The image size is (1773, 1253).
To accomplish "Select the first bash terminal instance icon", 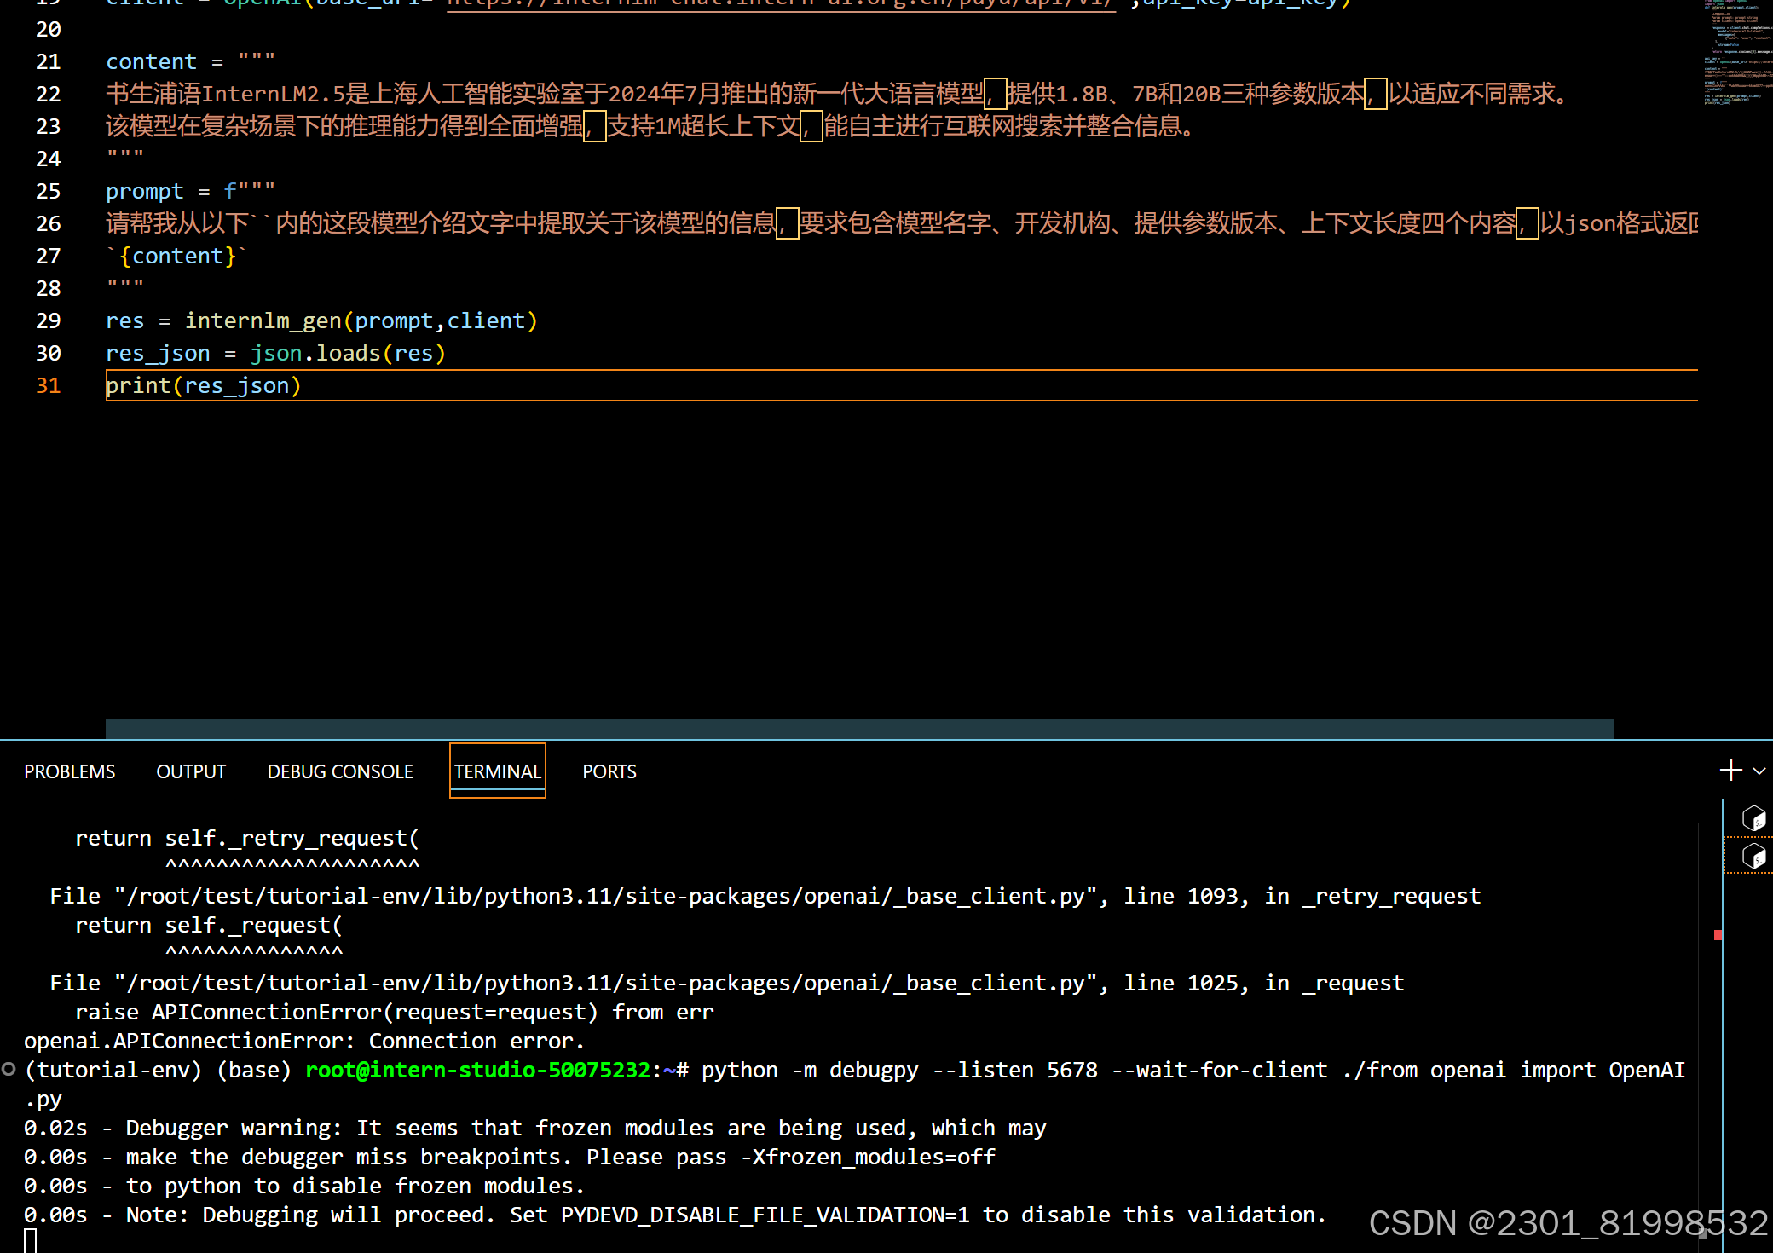I will (x=1753, y=818).
